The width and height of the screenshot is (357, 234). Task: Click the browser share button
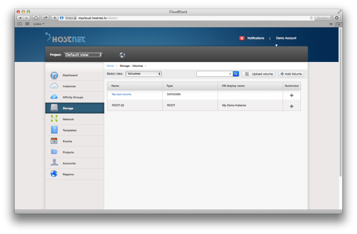(46, 18)
